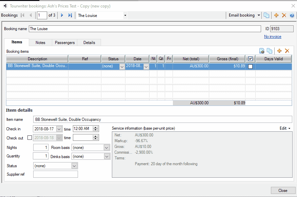
Task: Open the Email booking dropdown arrow
Action: (259, 15)
